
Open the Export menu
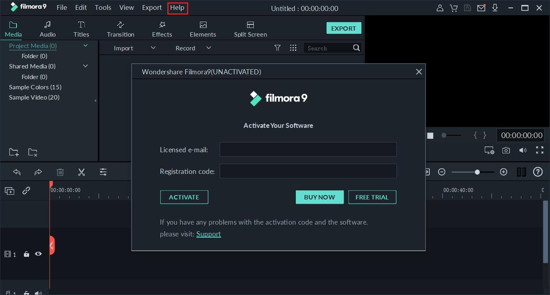click(152, 7)
